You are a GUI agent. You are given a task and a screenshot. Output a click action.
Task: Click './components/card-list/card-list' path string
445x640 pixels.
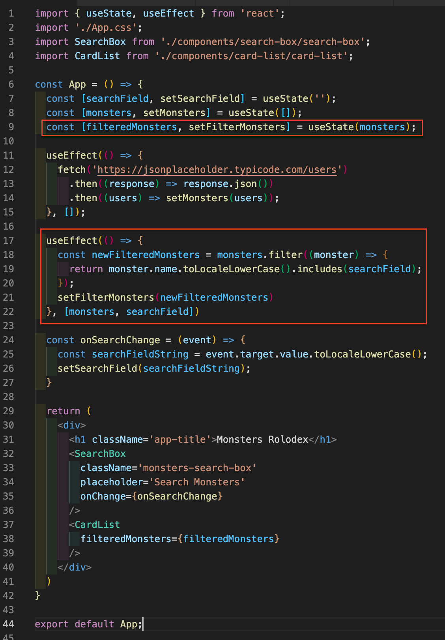(251, 56)
